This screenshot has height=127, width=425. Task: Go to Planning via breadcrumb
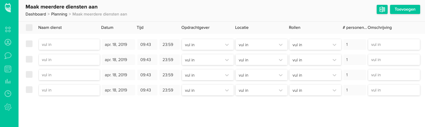point(59,14)
